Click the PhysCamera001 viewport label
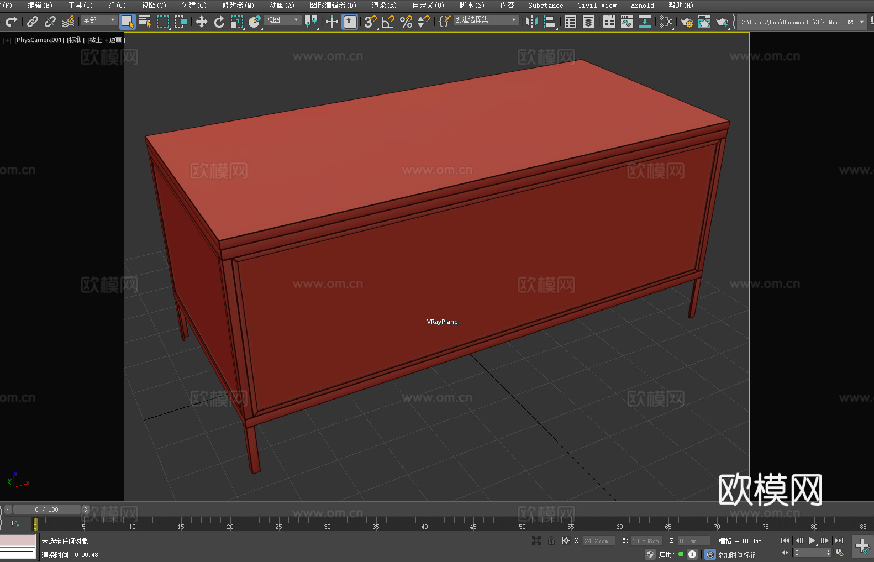Screen dimensions: 874x562 (39, 40)
